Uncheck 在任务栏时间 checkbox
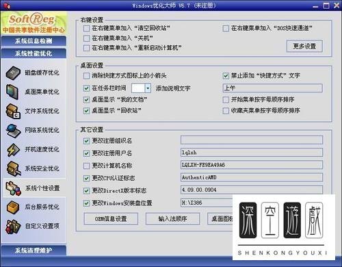Viewport: 342px width, 267px height. pos(86,88)
